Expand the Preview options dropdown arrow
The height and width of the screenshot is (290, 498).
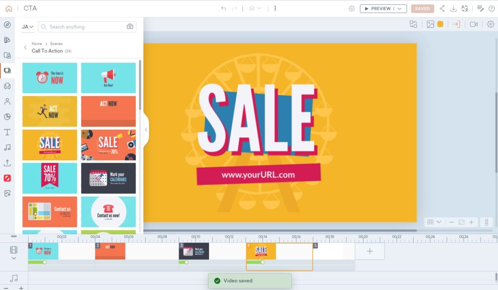[x=400, y=9]
